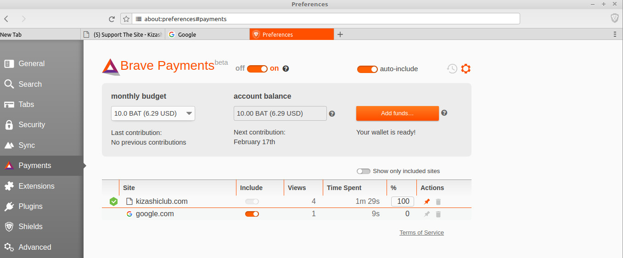Edit kizashiclub.com percentage field 100
This screenshot has width=623, height=258.
tap(403, 202)
